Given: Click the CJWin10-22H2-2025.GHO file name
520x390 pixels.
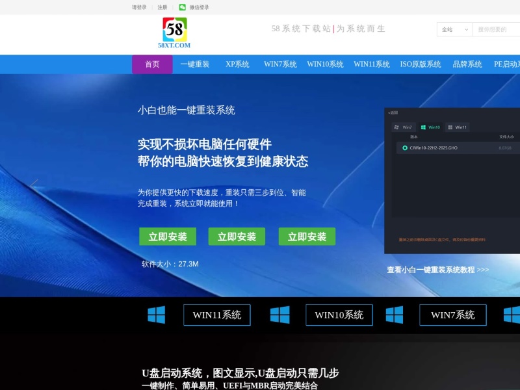Looking at the screenshot, I should (434, 148).
